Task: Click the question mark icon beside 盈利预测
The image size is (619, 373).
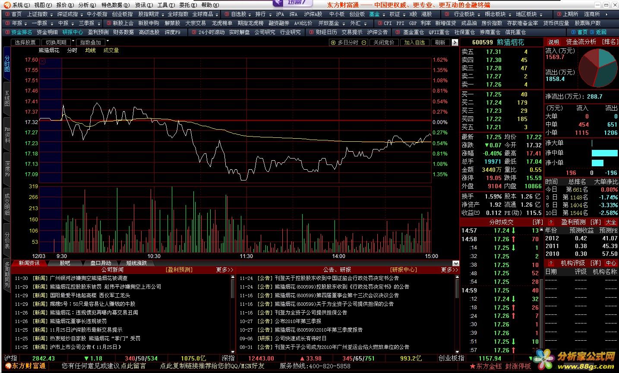Action: (x=551, y=222)
